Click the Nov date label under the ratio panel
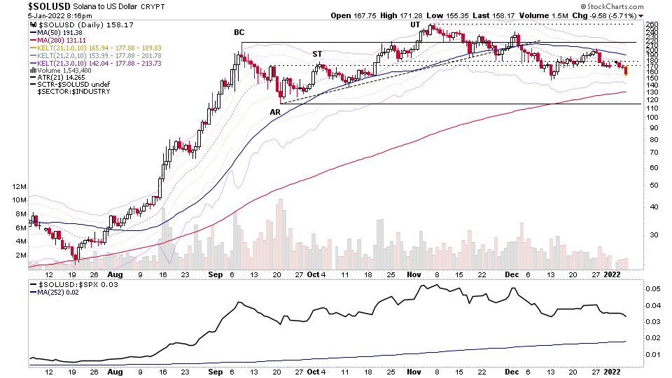 click(x=414, y=372)
